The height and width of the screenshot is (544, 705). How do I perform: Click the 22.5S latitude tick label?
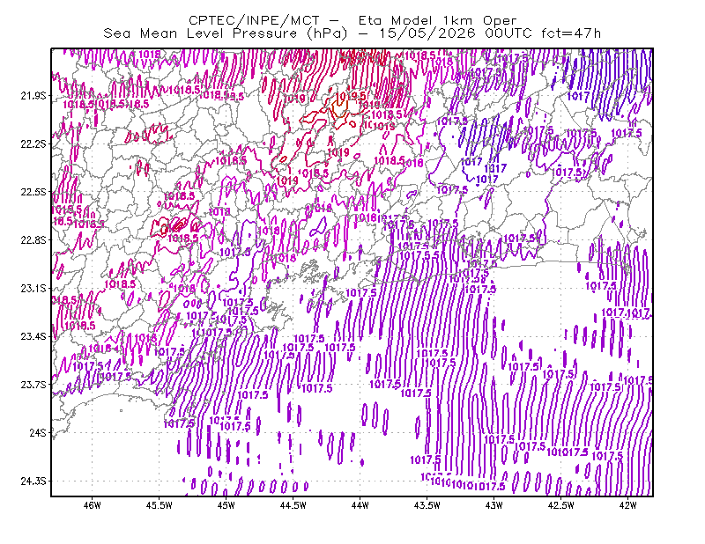coord(33,192)
